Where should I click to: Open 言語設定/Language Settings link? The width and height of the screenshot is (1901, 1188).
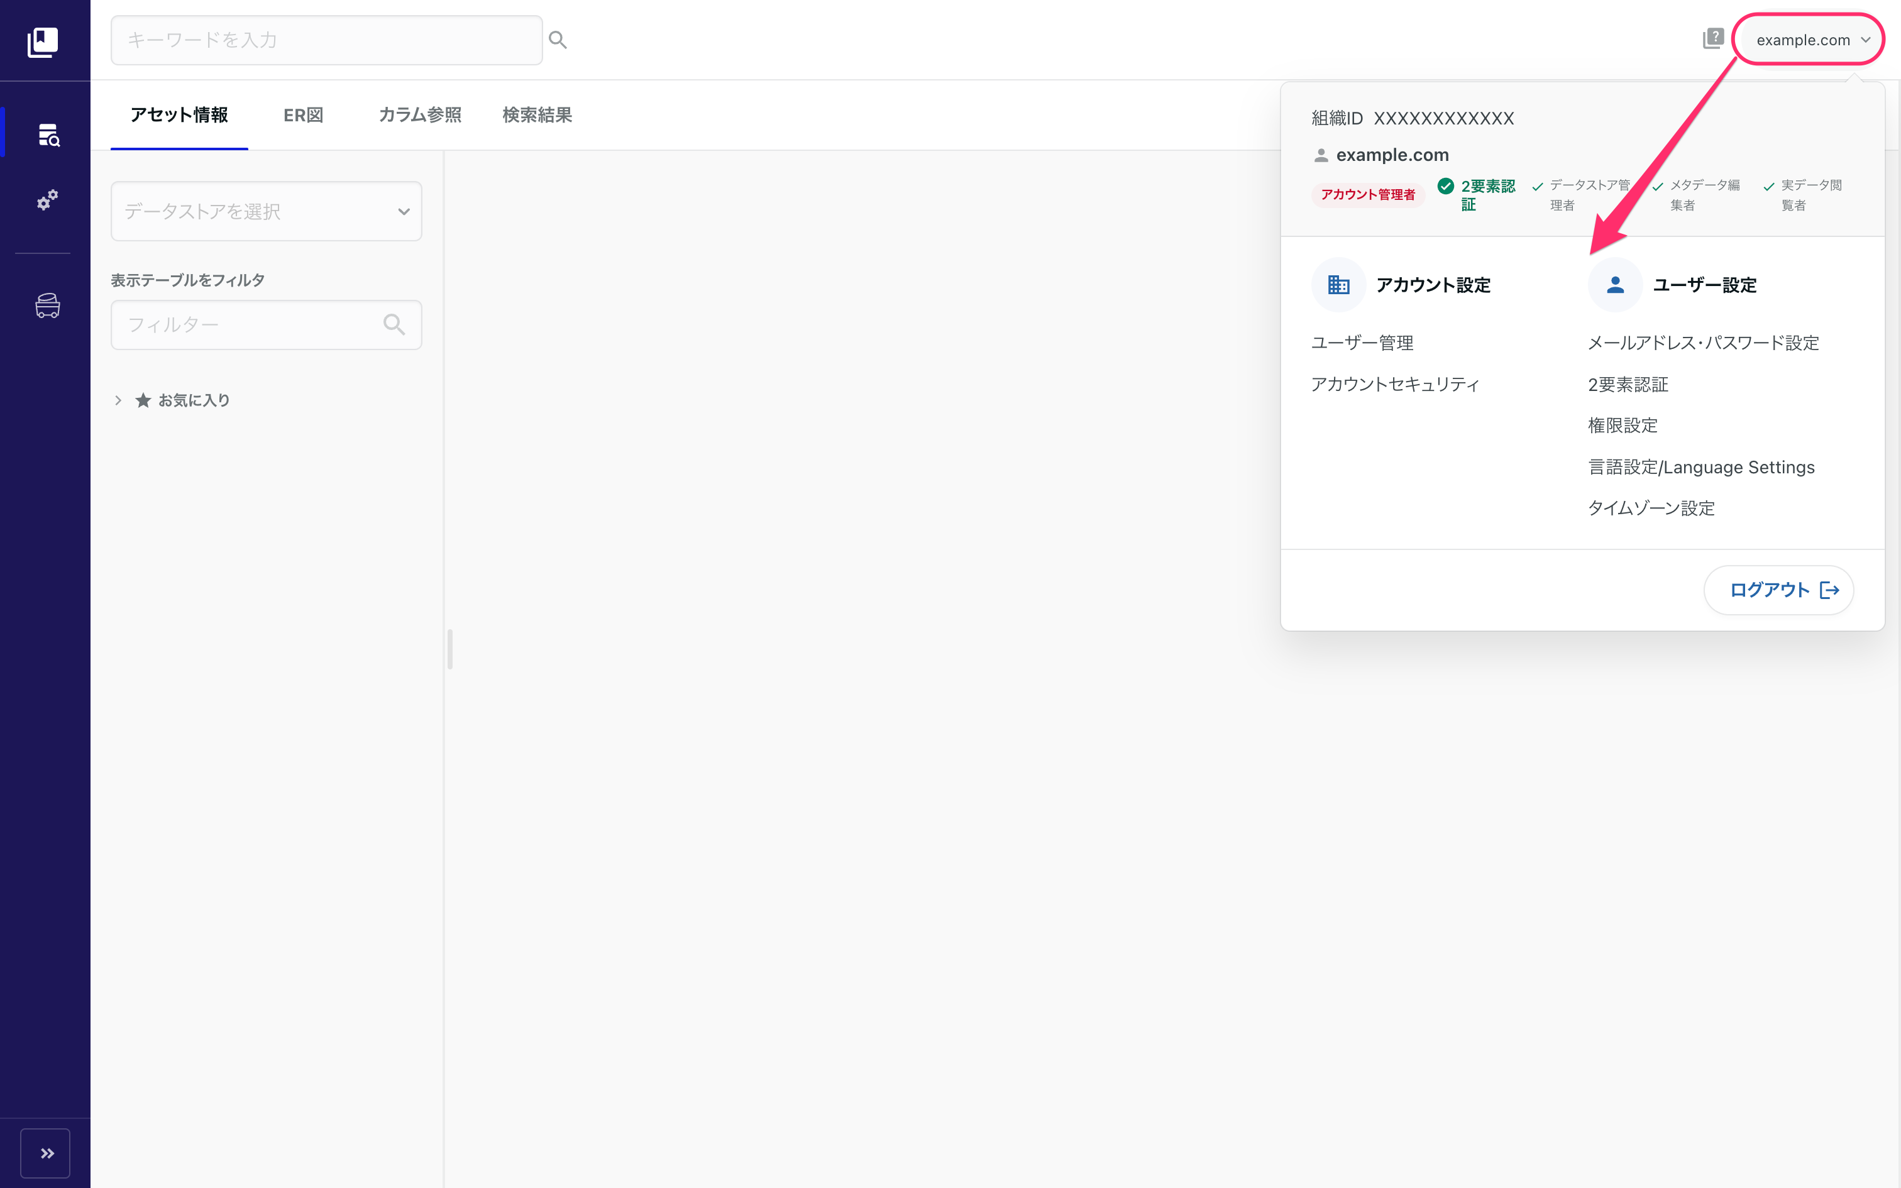click(1700, 468)
